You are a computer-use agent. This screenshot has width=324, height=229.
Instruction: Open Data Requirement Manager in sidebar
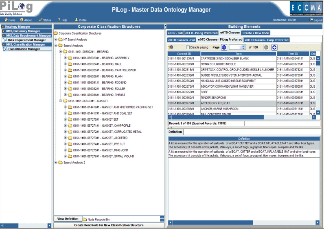pos(26,40)
